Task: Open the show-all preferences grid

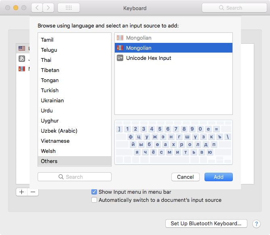Action: pos(68,8)
